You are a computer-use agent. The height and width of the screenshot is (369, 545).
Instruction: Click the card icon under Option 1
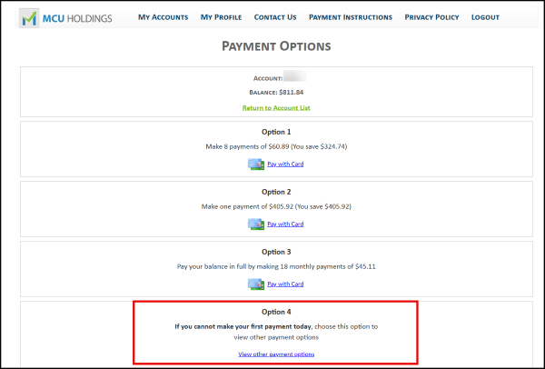(256, 165)
